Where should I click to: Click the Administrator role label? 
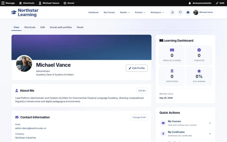[43, 71]
